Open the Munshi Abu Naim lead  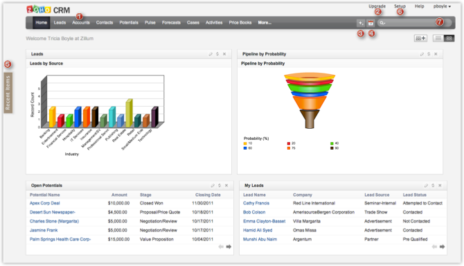[260, 240]
